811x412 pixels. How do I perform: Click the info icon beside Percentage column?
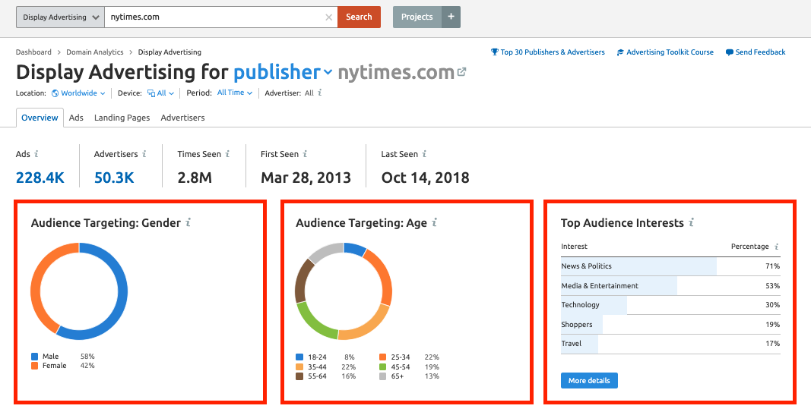tap(776, 247)
